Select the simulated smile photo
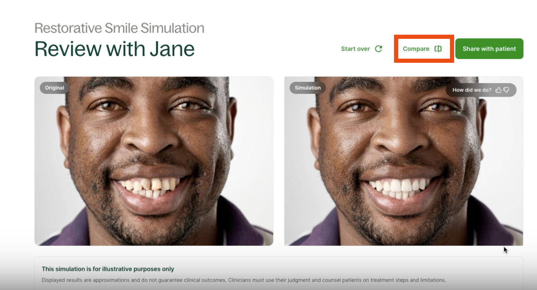The height and width of the screenshot is (290, 537). point(404,161)
